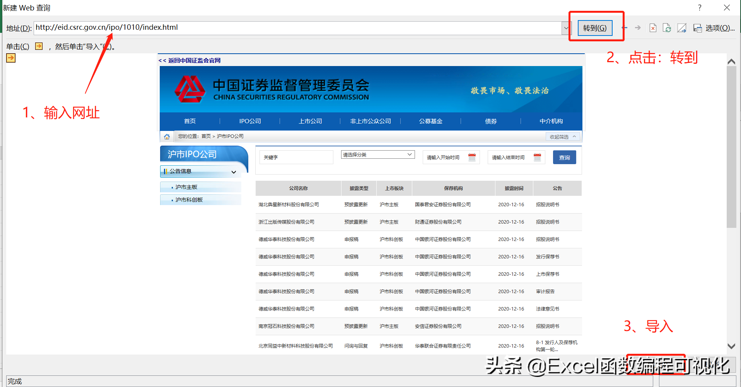741x387 pixels.
Task: Open the 首页 navigation tab
Action: [x=190, y=121]
